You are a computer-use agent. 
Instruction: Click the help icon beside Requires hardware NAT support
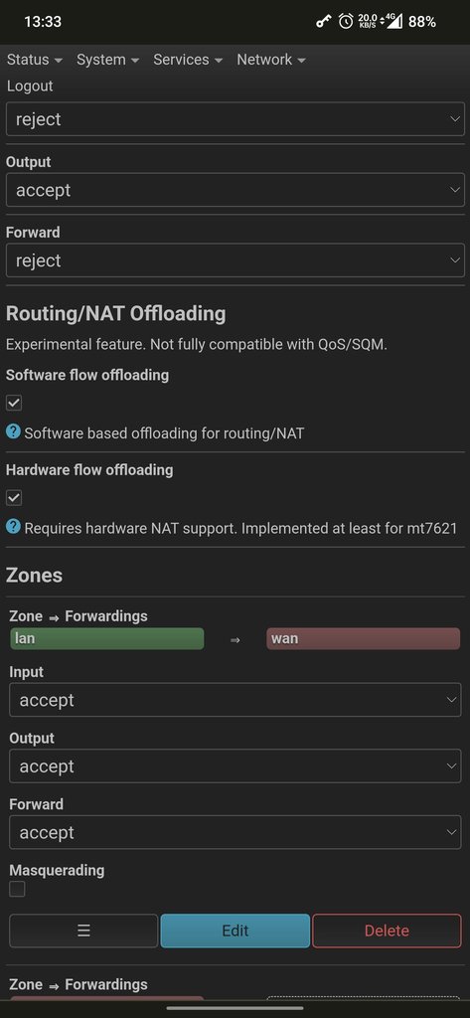[x=13, y=527]
